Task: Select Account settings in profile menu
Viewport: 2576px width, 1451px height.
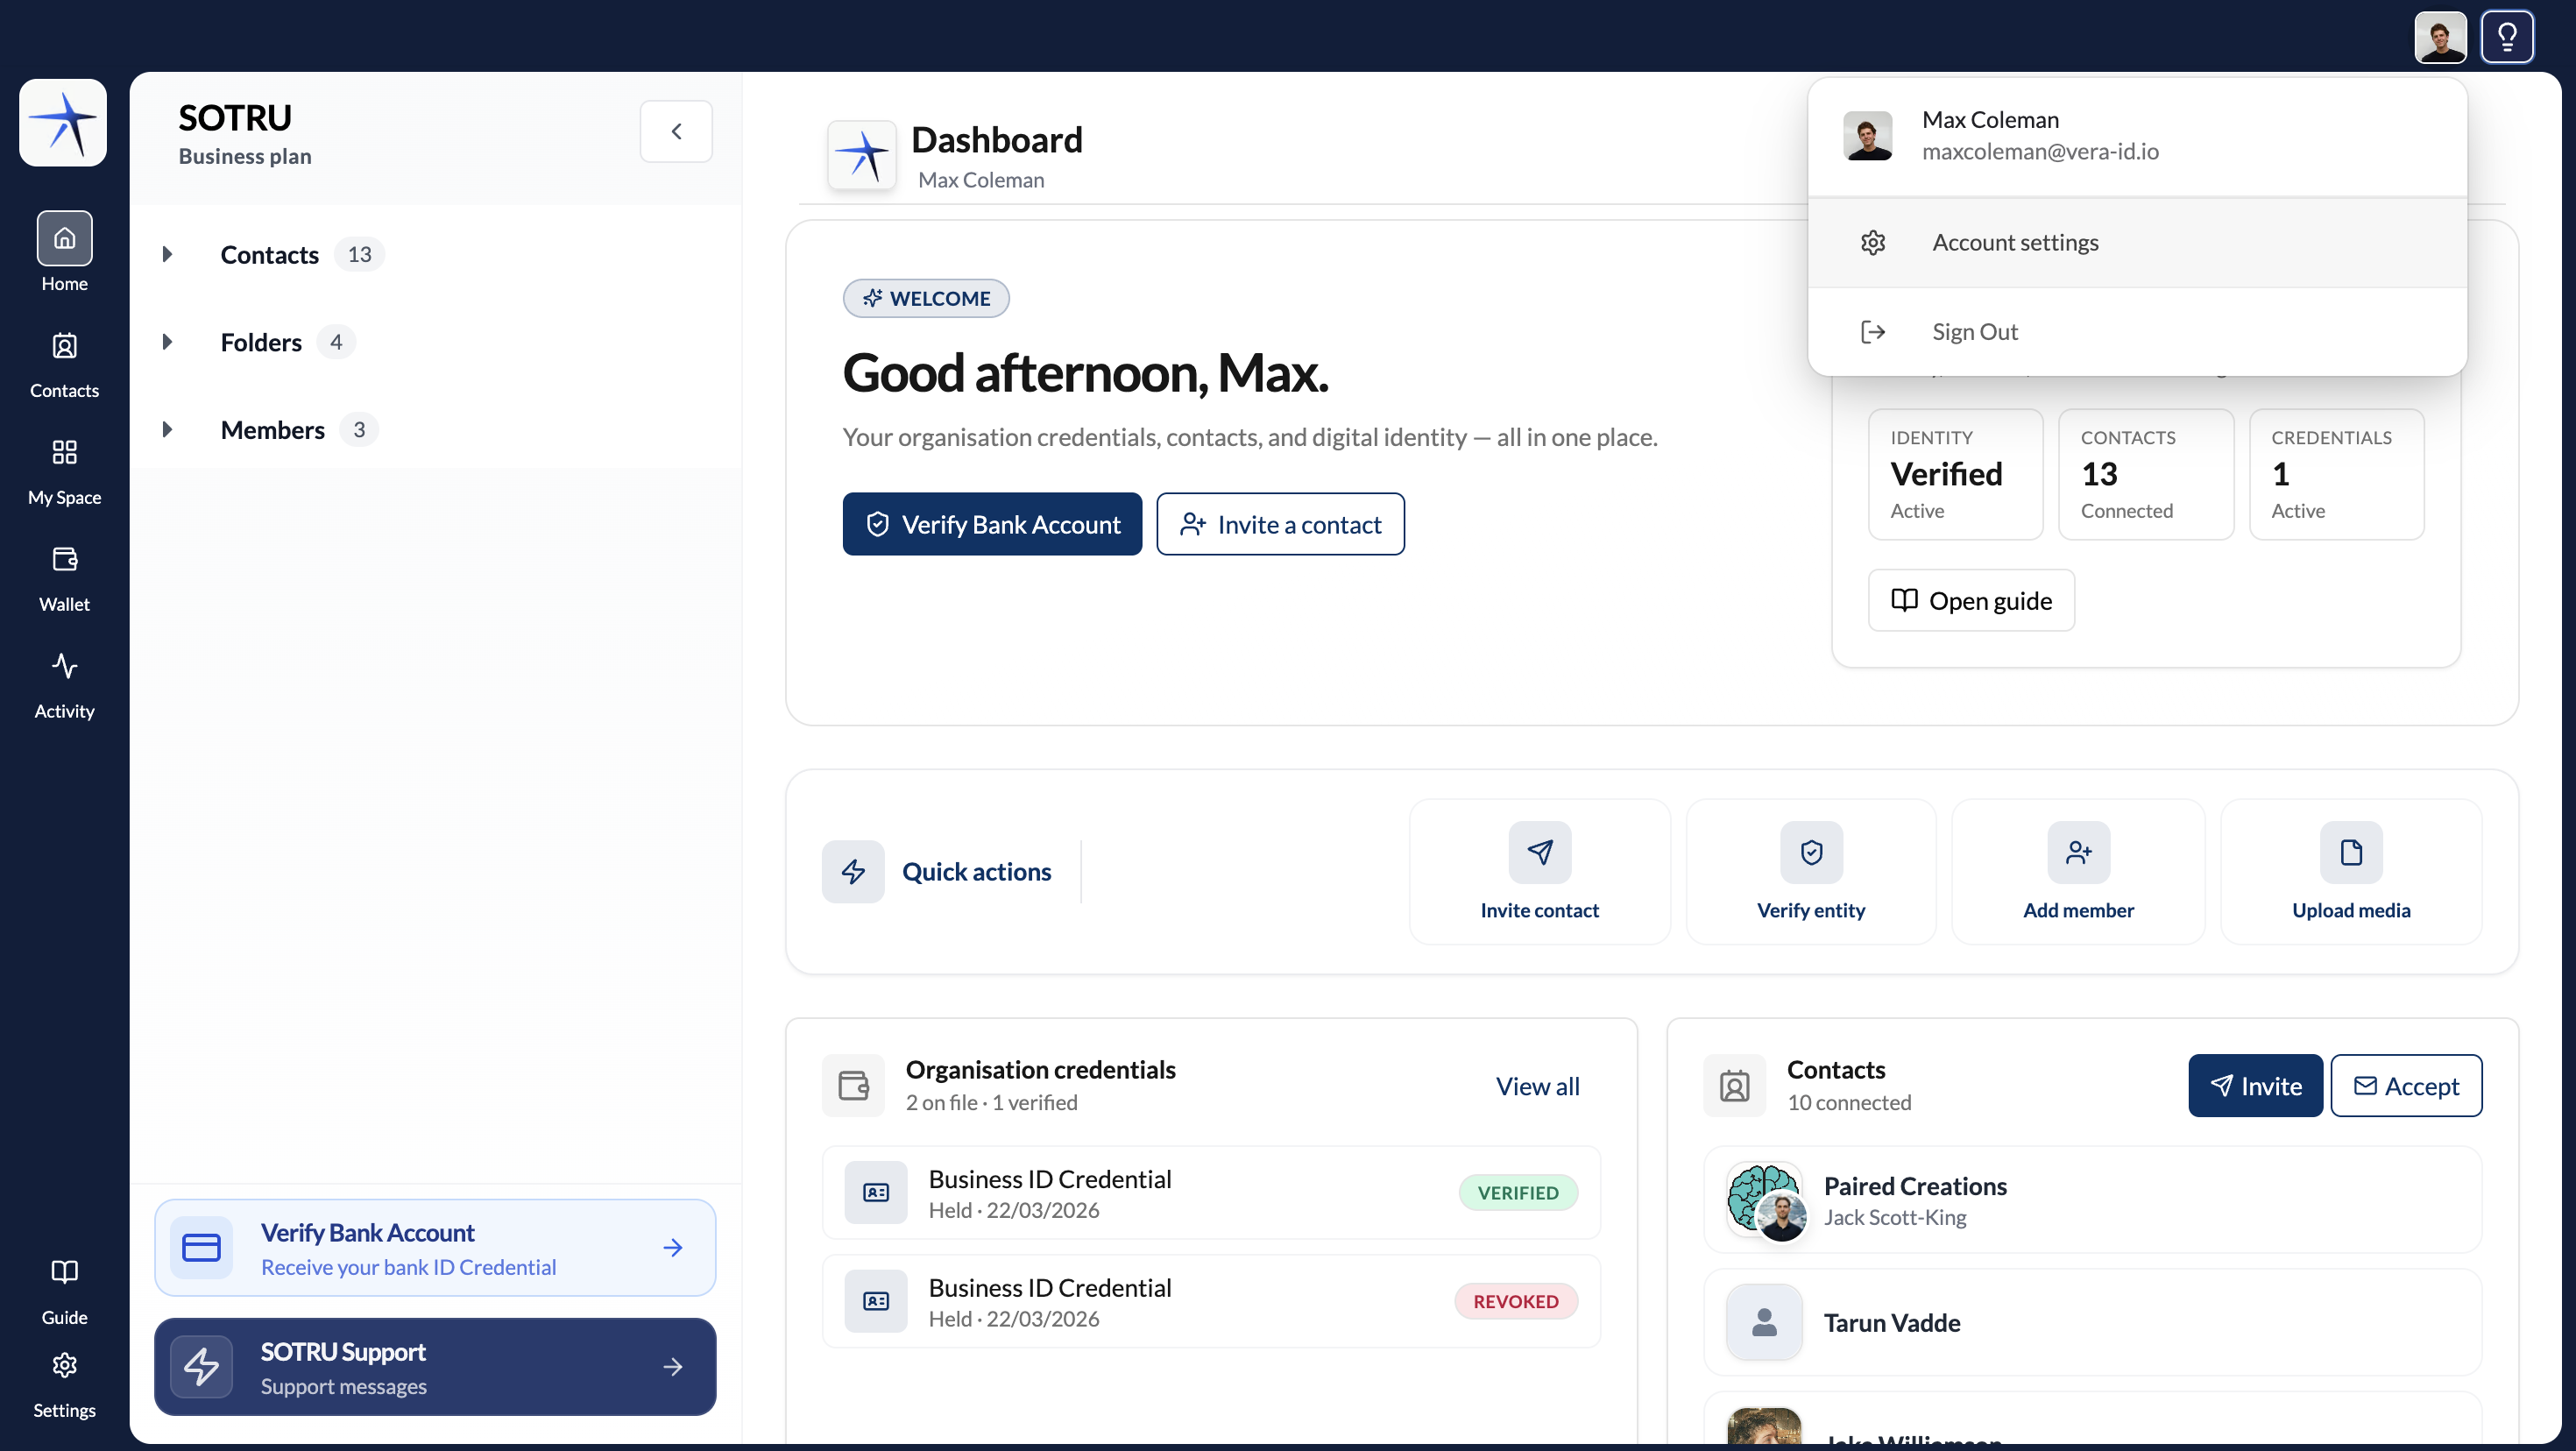Action: click(2137, 242)
